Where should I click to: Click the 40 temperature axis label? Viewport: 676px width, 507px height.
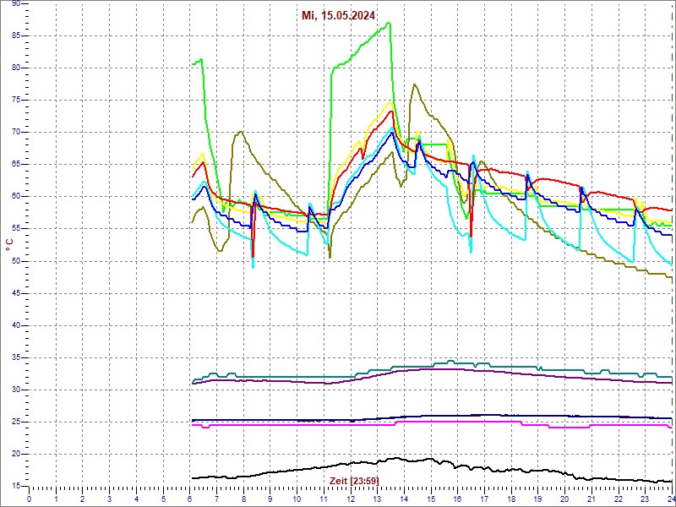pos(15,325)
